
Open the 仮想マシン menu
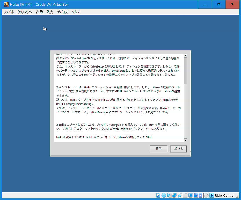[x=25, y=12]
